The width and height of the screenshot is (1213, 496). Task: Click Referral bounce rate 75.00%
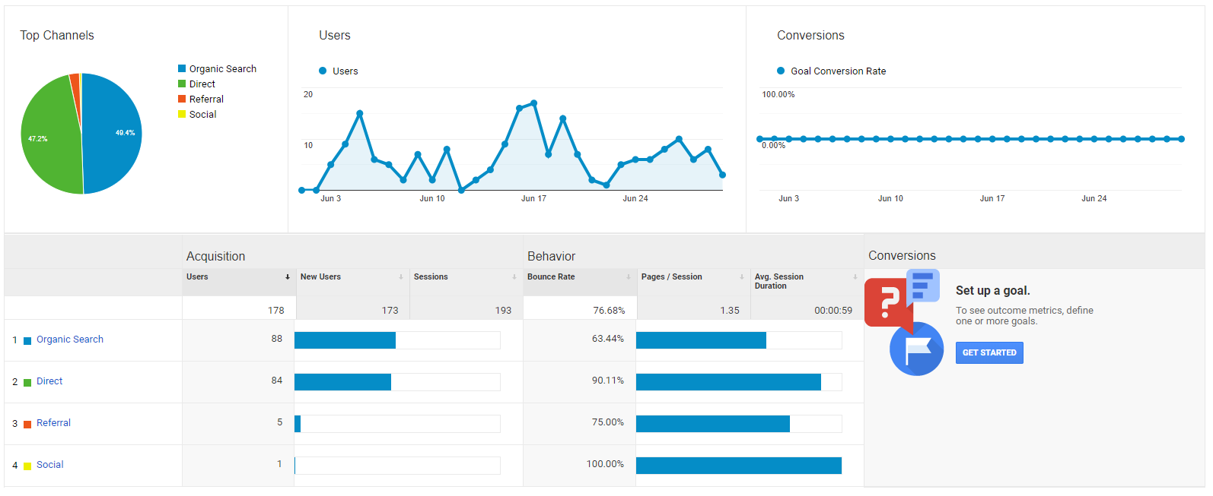click(608, 422)
